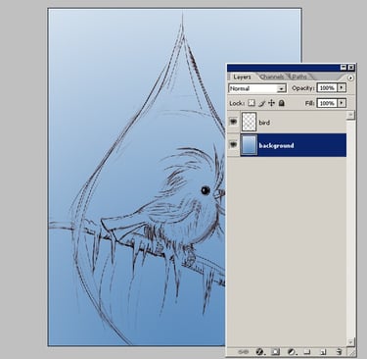Toggle lock position
Image resolution: width=367 pixels, height=359 pixels.
(271, 103)
